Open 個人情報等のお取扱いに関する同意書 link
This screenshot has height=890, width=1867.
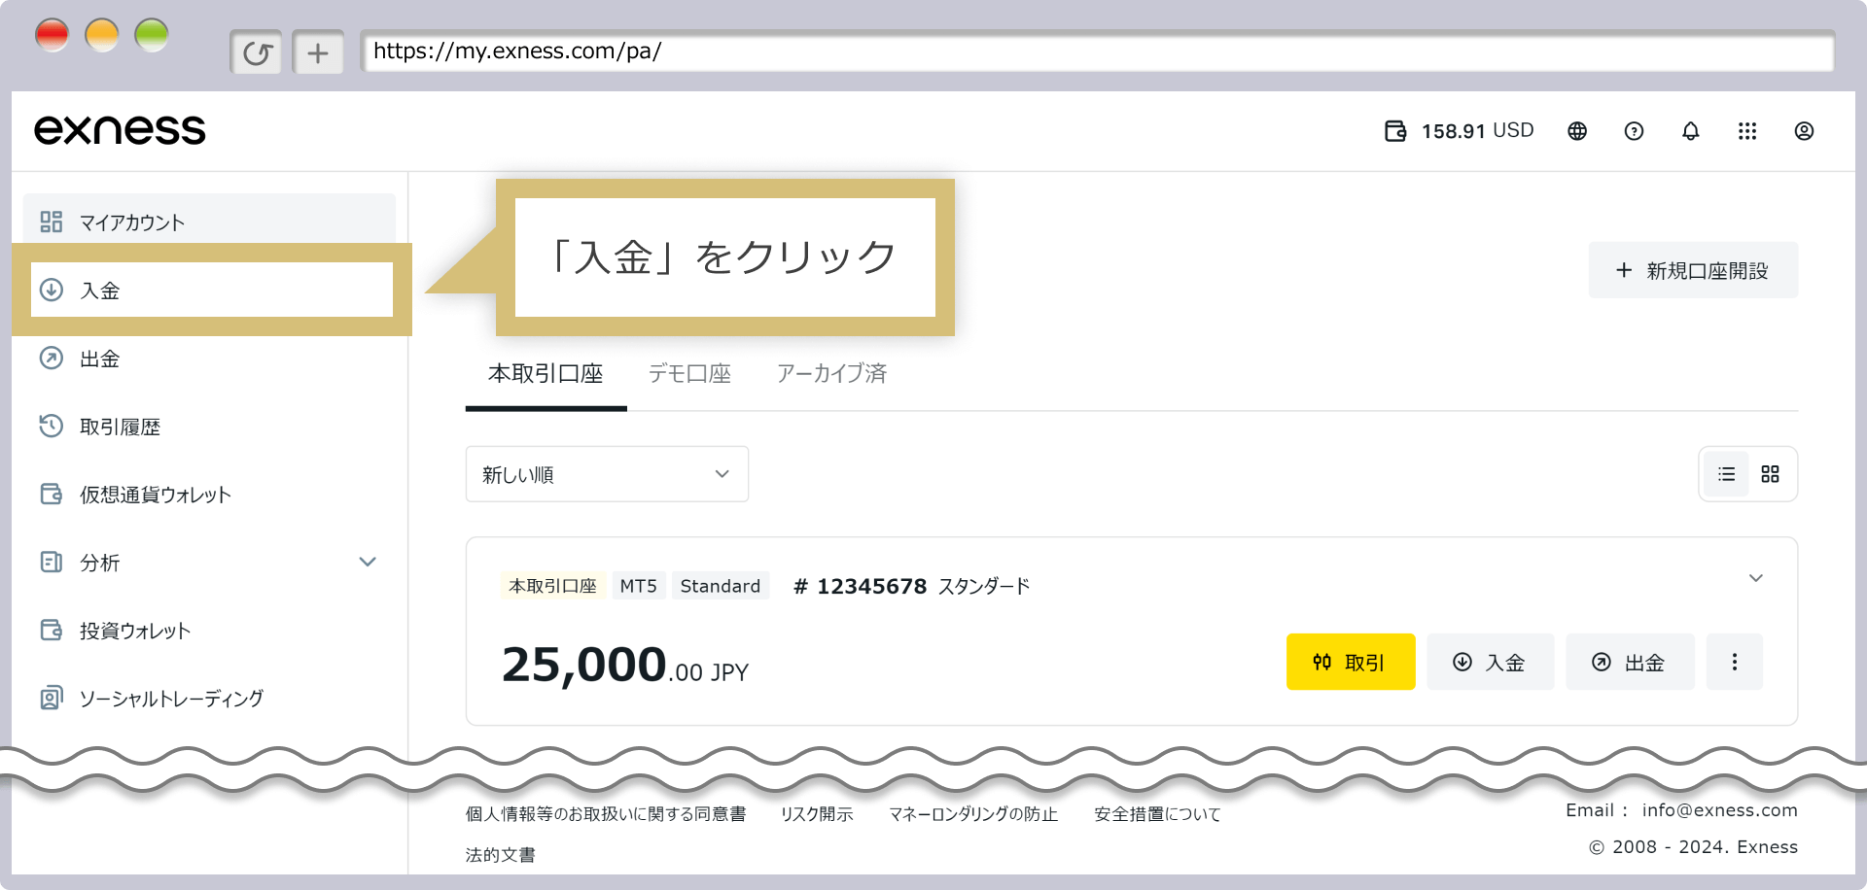click(606, 814)
